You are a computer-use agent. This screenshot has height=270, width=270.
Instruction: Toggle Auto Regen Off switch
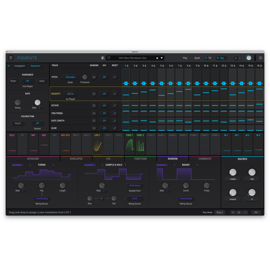coord(28,81)
